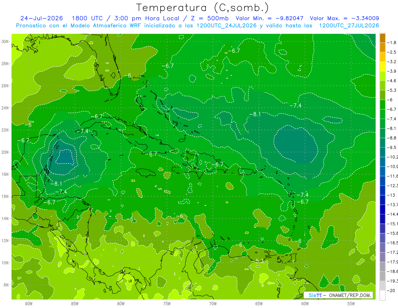Click the latitude axis label '28N'

[x=5, y=63]
